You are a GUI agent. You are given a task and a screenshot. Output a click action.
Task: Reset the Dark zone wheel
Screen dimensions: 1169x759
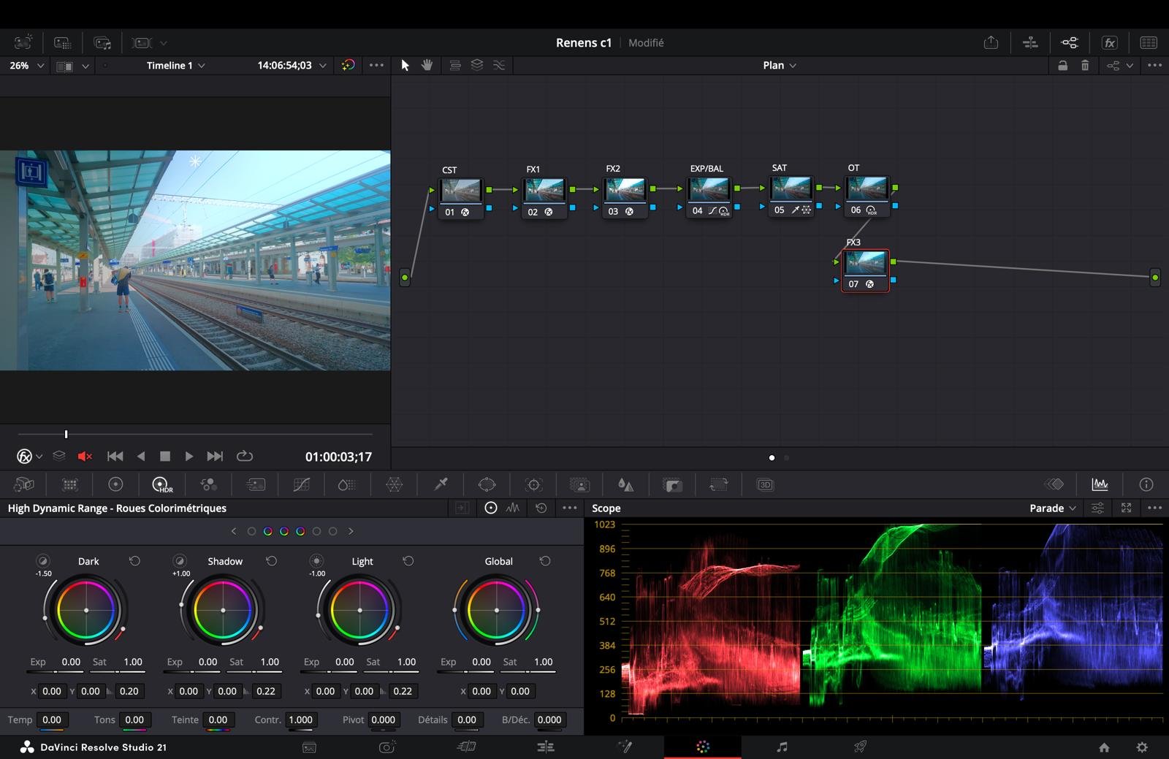tap(134, 561)
